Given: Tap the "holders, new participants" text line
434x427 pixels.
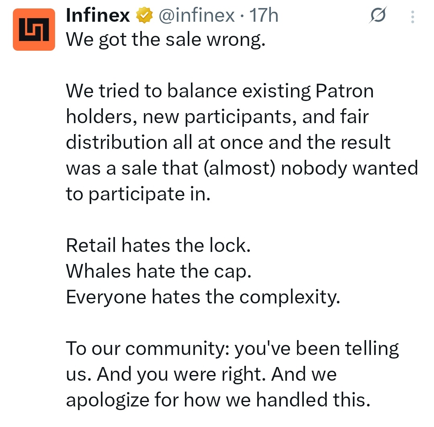Looking at the screenshot, I should (217, 117).
